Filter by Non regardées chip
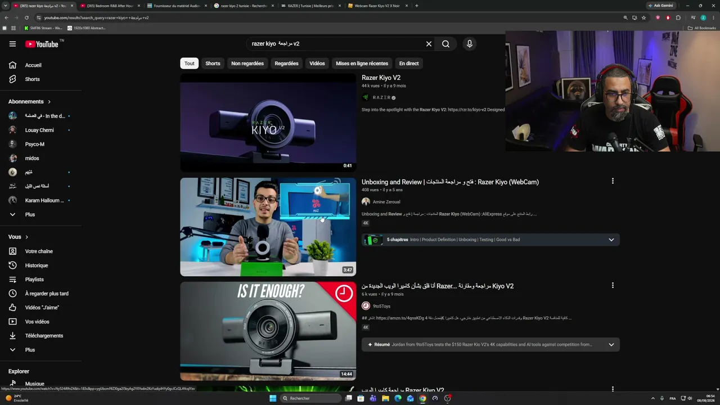The width and height of the screenshot is (720, 405). coord(247,64)
